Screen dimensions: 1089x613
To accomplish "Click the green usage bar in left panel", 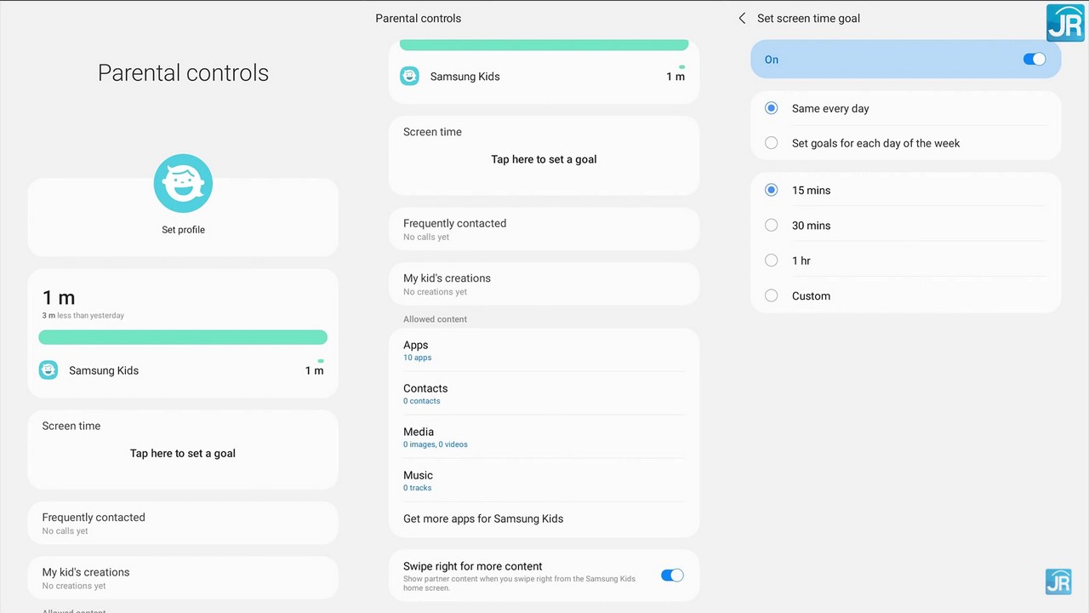I will tap(183, 337).
